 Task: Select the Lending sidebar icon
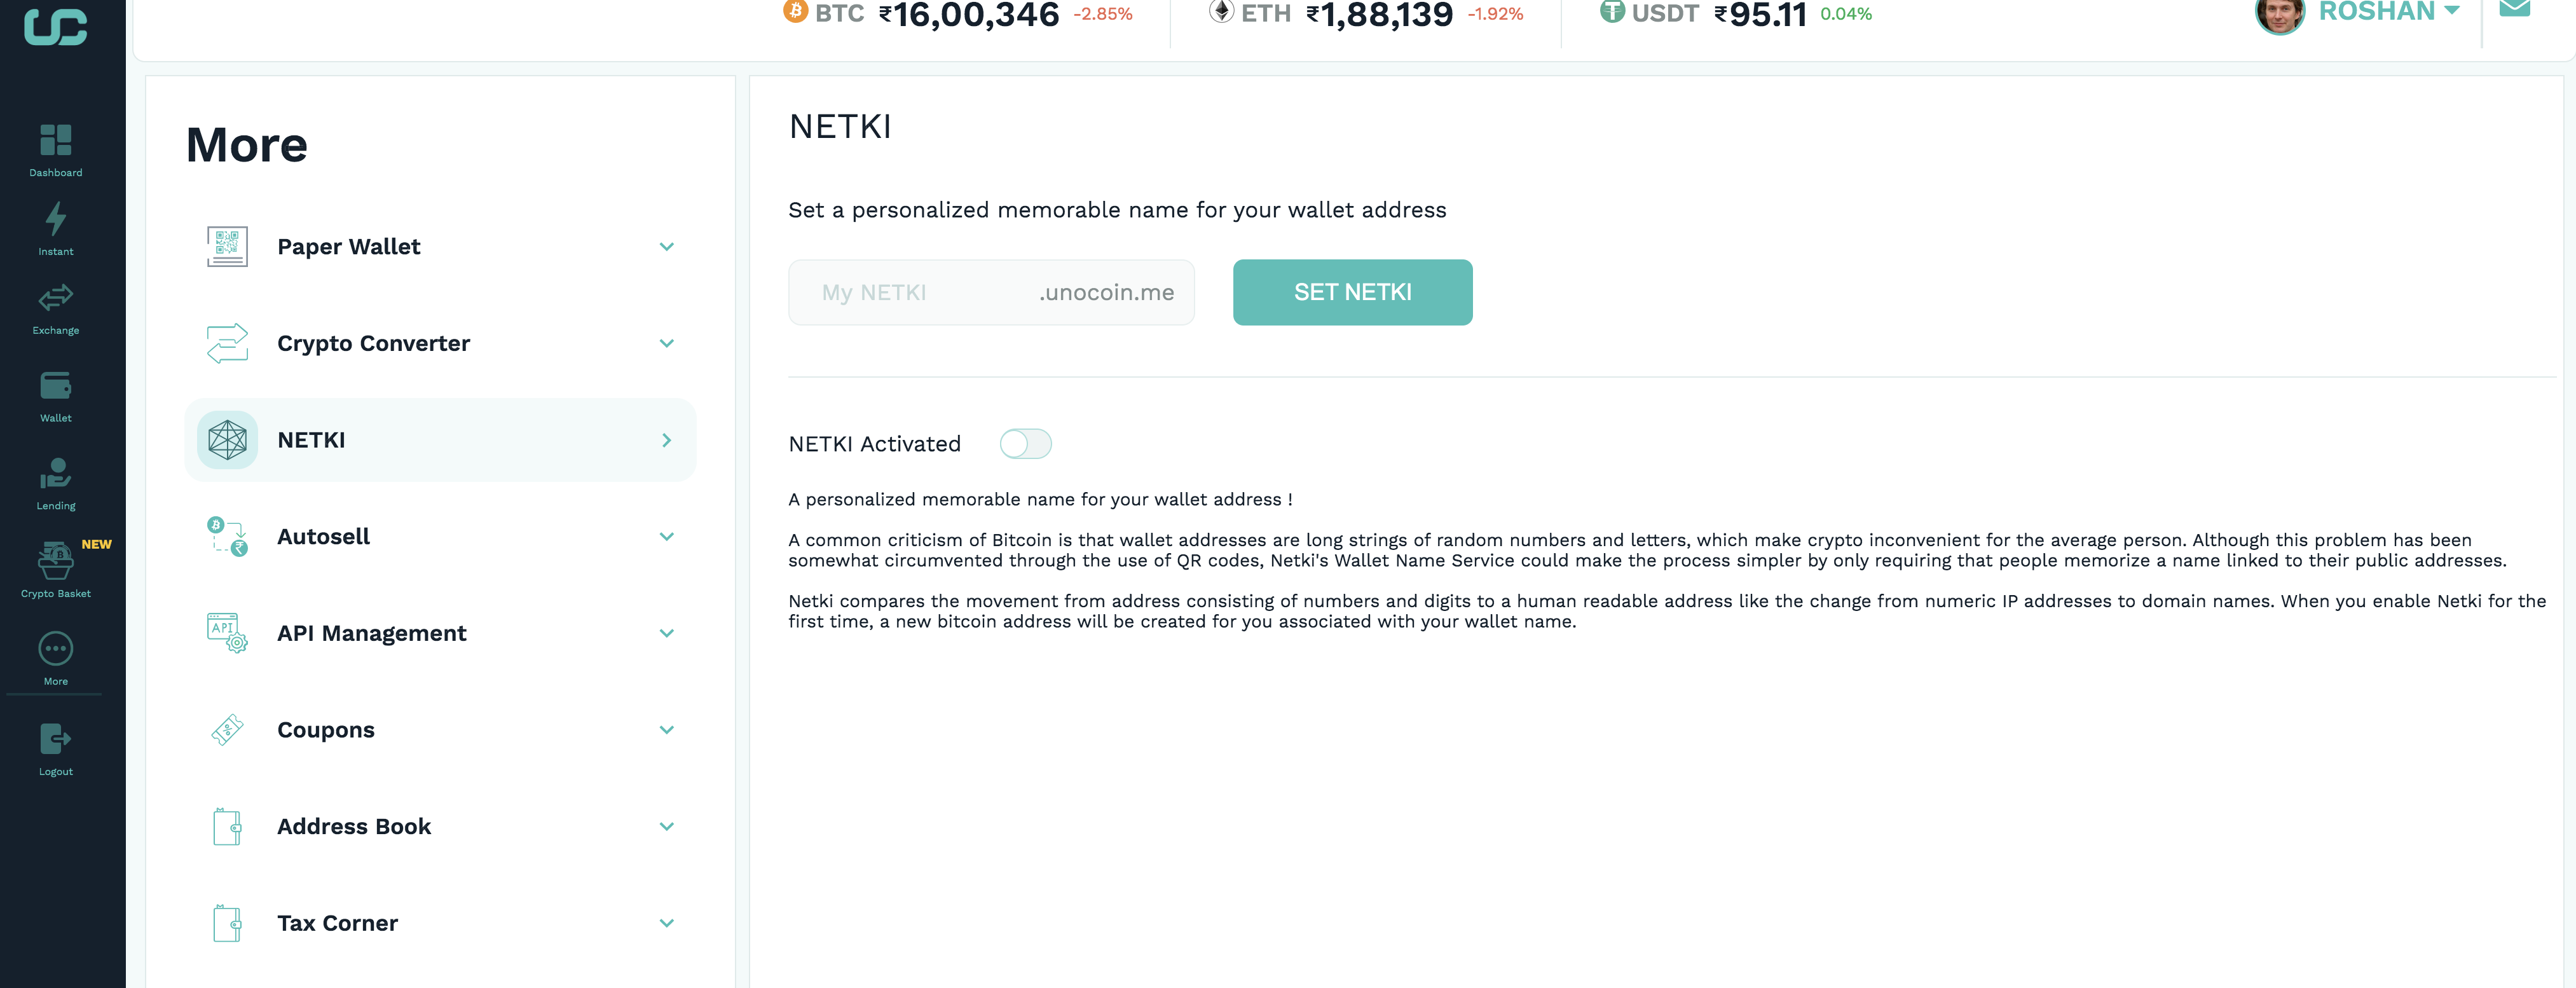pyautogui.click(x=56, y=473)
